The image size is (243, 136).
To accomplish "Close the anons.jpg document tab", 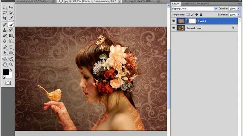I will pos(54,1).
